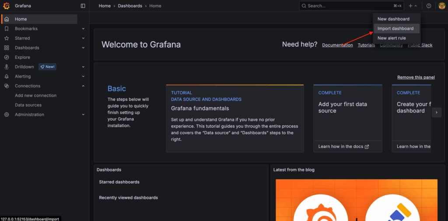Viewport: 448px width, 221px height.
Task: Open the user profile avatar
Action: coord(442,6)
